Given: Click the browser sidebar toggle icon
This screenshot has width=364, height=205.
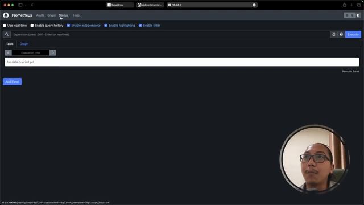Looking at the screenshot, I should (20, 5).
